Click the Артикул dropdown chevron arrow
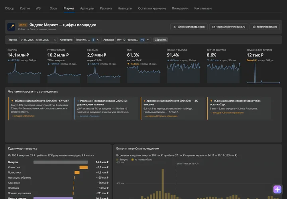This screenshot has height=199, width=287. coord(148,40)
